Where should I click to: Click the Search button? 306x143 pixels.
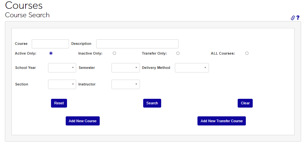point(152,103)
